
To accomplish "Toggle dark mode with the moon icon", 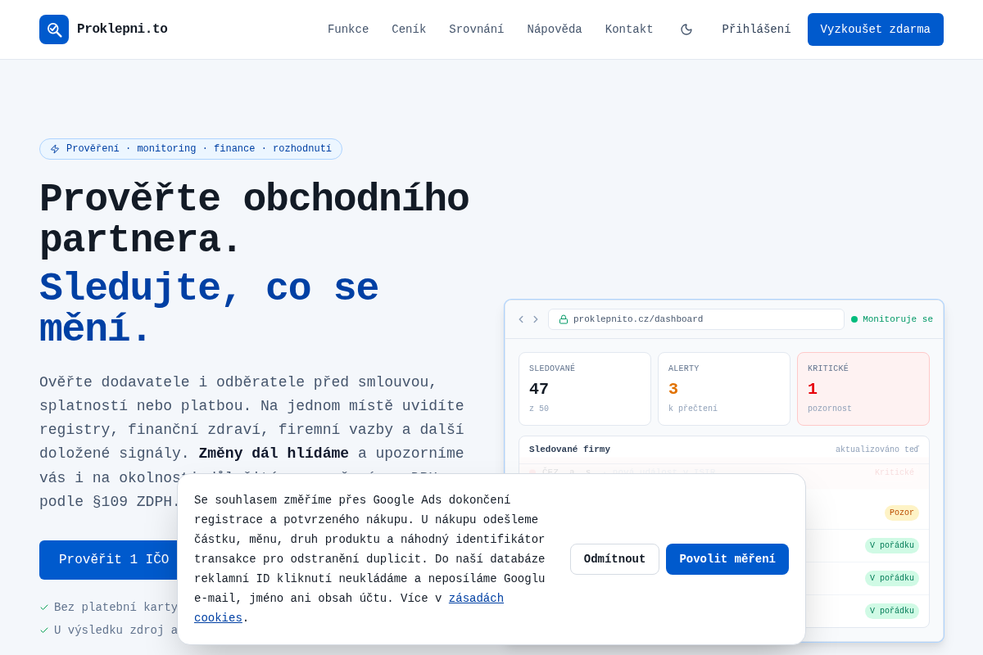I will (x=686, y=29).
